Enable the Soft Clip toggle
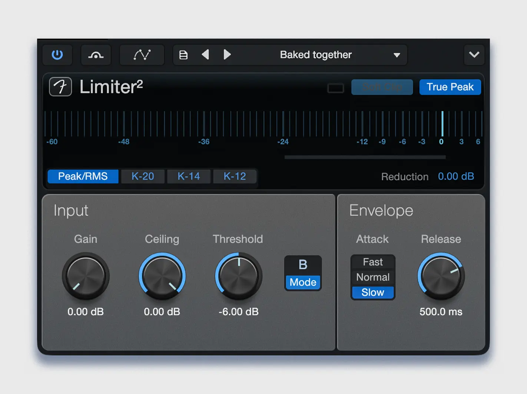 pos(382,87)
